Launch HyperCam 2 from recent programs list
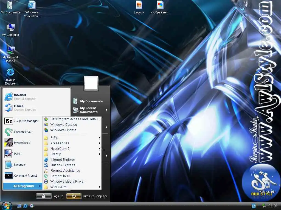 pyautogui.click(x=18, y=143)
